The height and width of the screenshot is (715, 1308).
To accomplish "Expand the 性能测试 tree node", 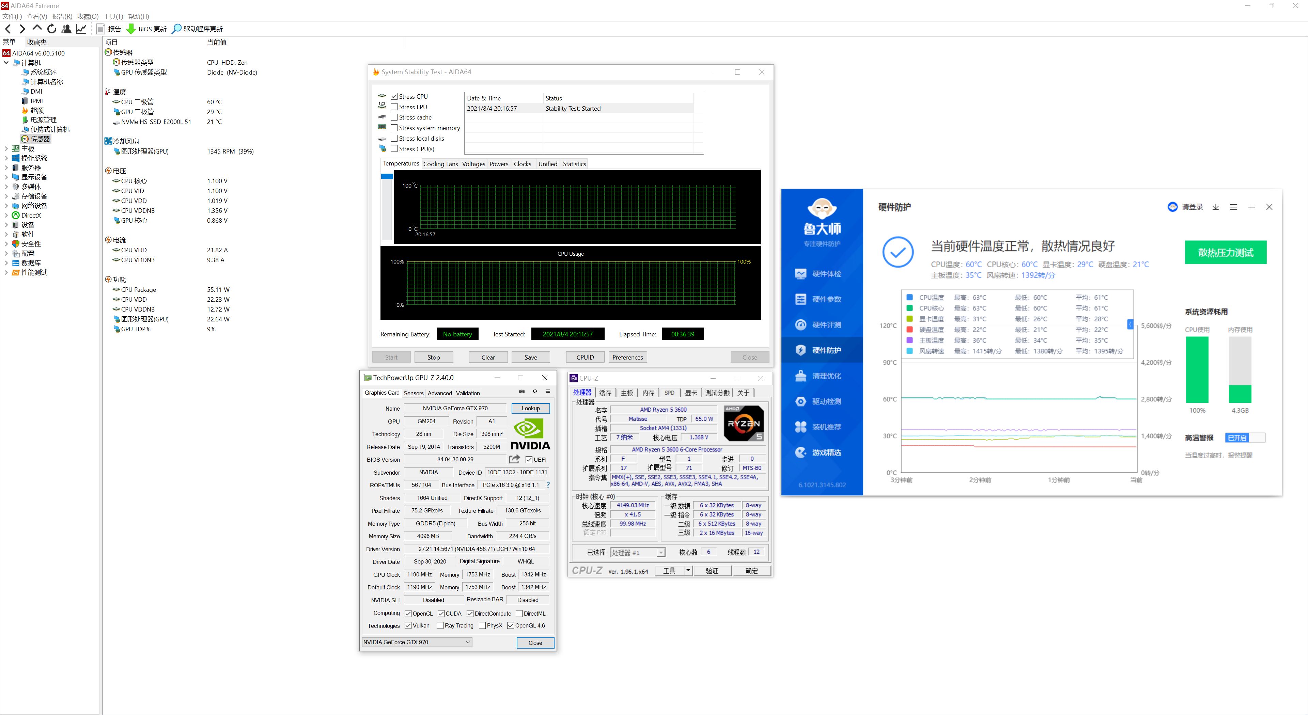I will pyautogui.click(x=6, y=272).
